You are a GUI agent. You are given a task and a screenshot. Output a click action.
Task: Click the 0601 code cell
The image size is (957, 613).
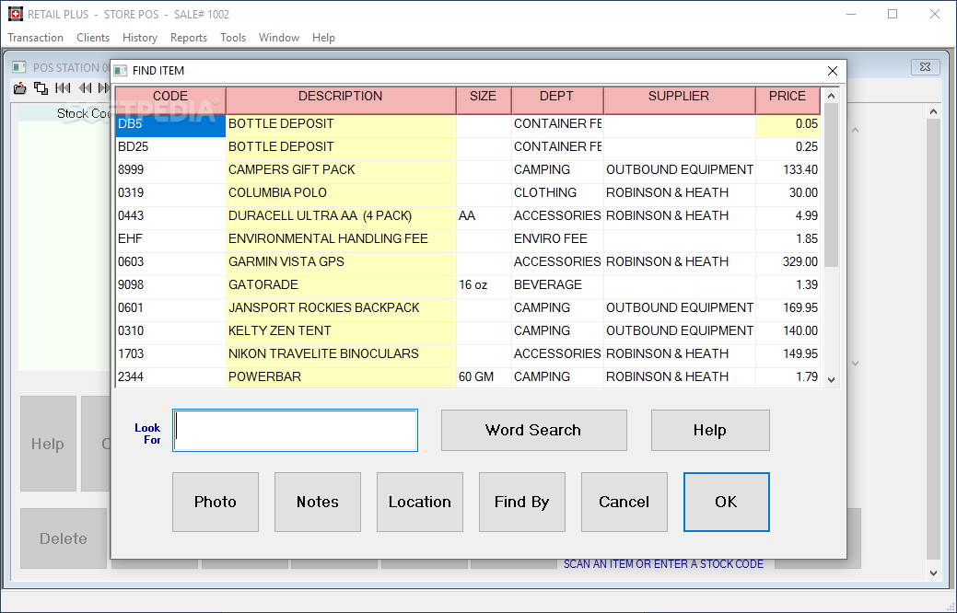(170, 308)
